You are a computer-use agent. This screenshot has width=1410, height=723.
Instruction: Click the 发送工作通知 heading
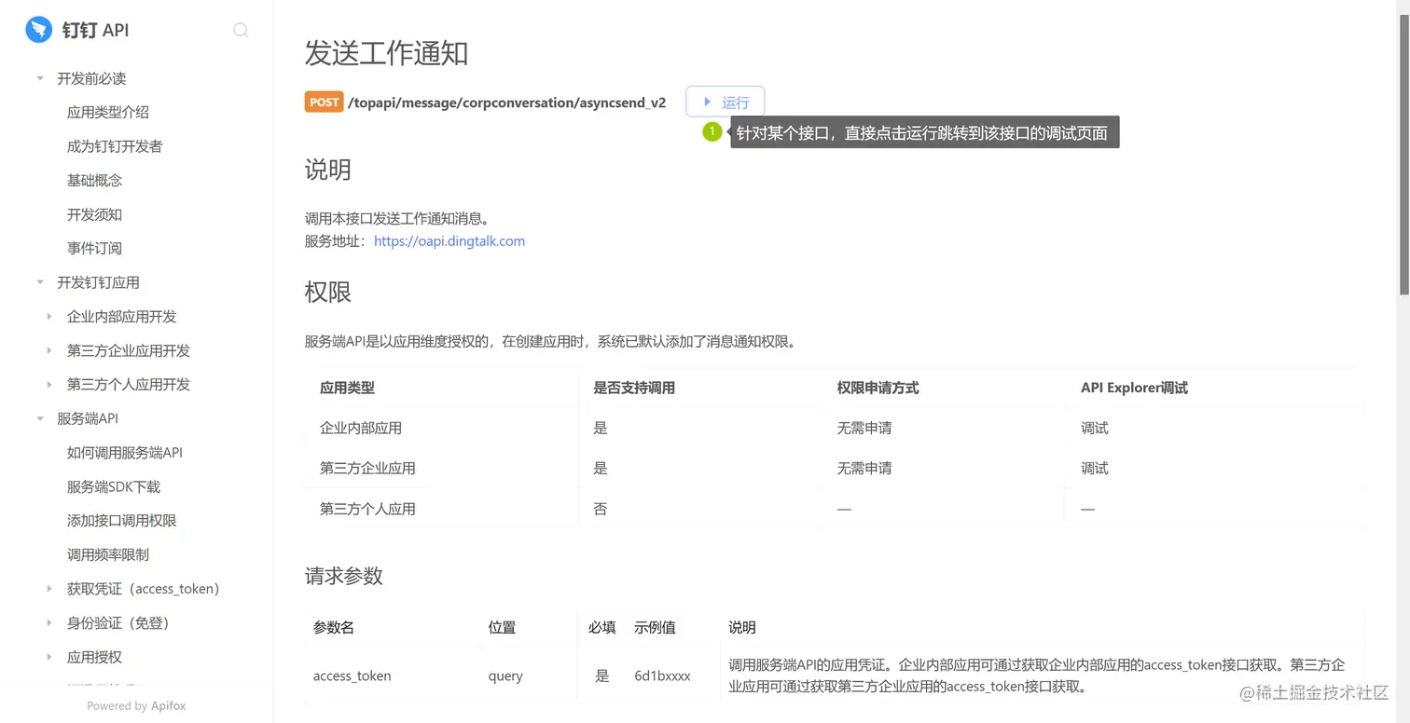386,53
